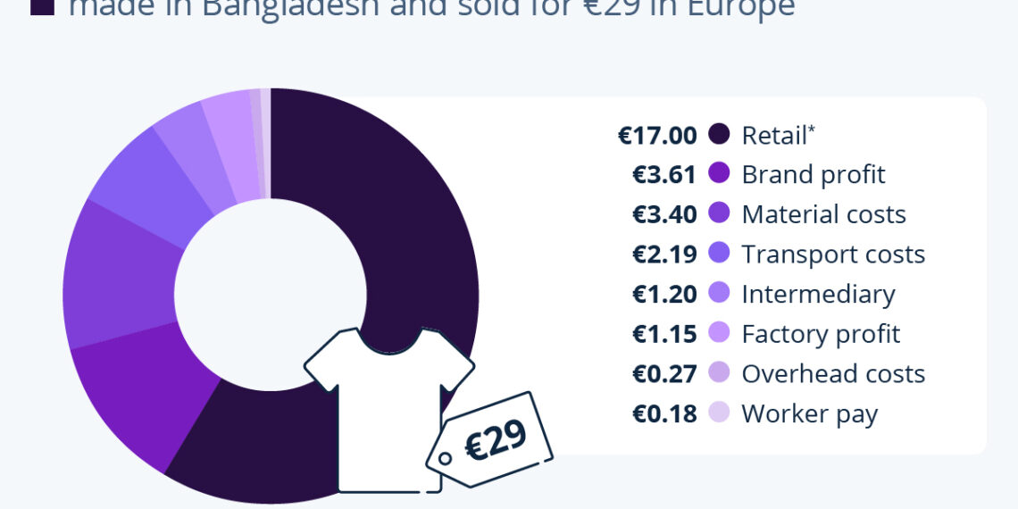Viewport: 1018px width, 509px height.
Task: Click the "Worker pay" legend label
Action: pyautogui.click(x=809, y=413)
